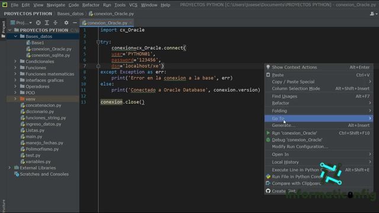Viewport: 379px width, 213px height.
Task: Click the locate file target icon
Action: pyautogui.click(x=38, y=22)
